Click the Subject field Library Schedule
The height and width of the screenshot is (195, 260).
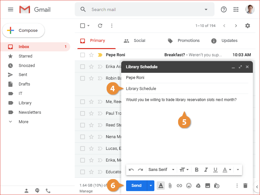[x=187, y=88]
